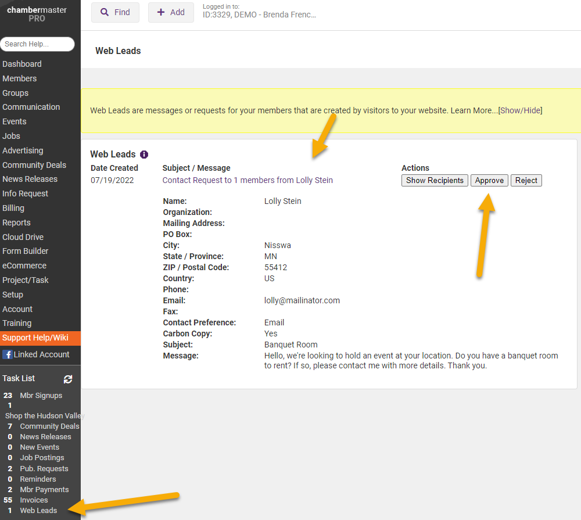581x520 pixels.
Task: Click the Find search icon
Action: pos(105,12)
